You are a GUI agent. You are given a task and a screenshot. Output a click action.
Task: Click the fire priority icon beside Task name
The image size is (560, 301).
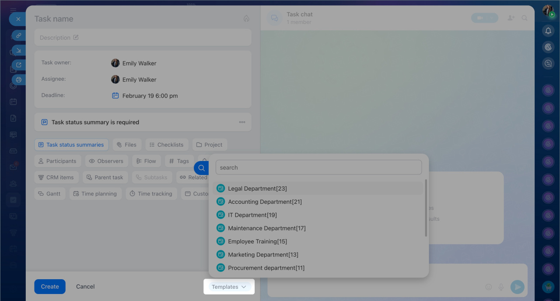tap(246, 19)
